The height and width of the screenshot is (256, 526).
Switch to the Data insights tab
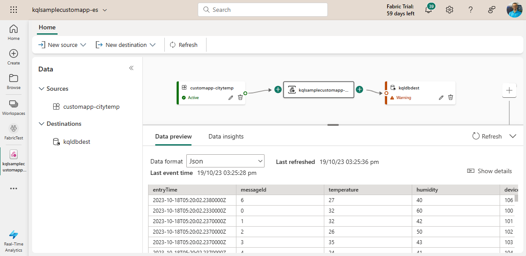tap(226, 136)
